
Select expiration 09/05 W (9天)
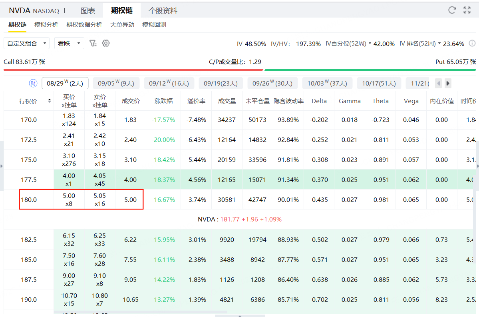pyautogui.click(x=116, y=83)
